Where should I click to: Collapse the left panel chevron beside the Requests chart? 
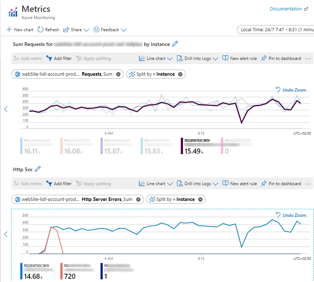point(5,109)
